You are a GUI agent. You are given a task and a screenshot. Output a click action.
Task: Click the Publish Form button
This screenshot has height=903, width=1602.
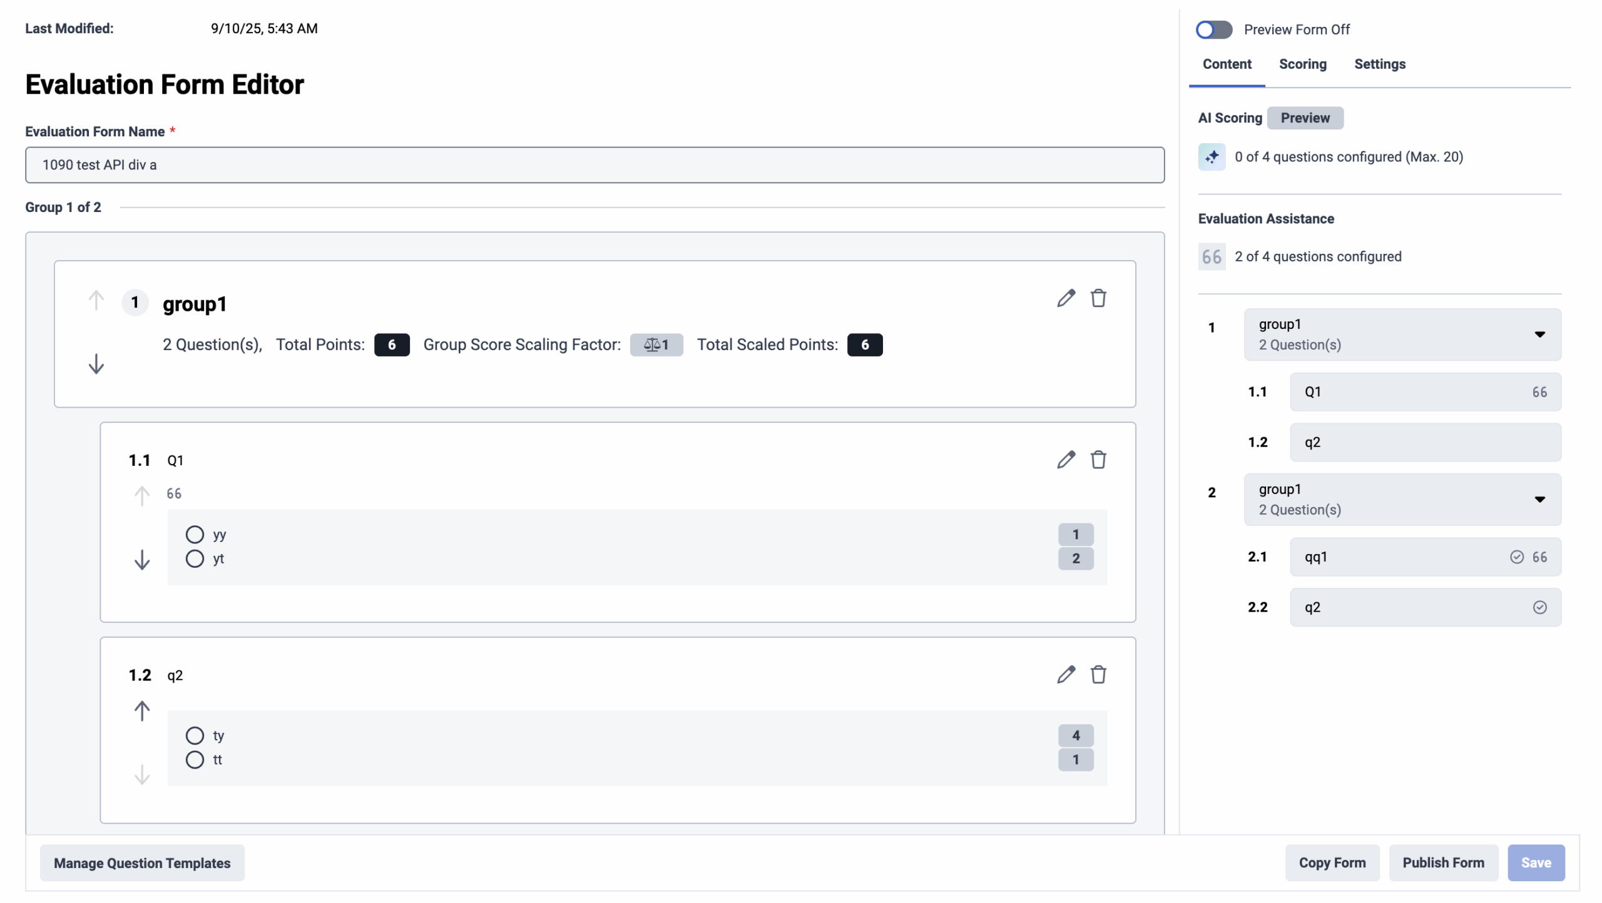pos(1442,863)
